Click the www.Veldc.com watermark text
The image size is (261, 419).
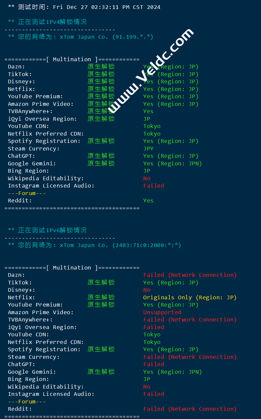click(x=150, y=70)
